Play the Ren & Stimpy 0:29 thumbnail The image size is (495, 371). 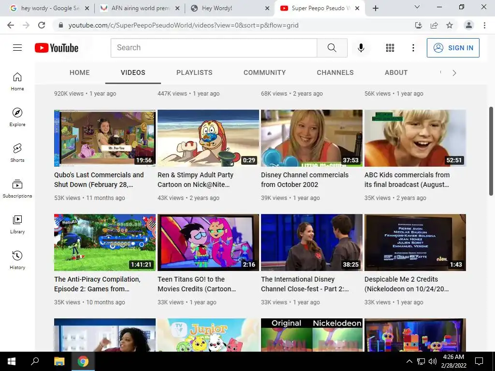pos(208,138)
